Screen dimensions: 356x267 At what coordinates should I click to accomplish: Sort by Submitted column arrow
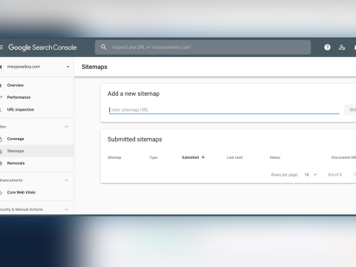[x=203, y=157]
